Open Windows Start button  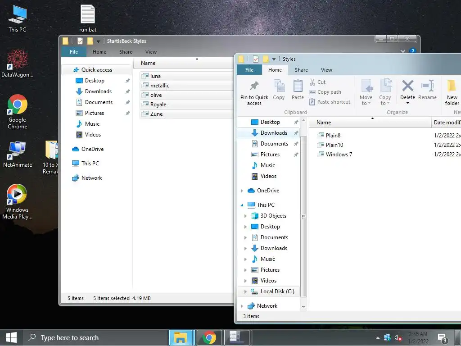point(11,338)
